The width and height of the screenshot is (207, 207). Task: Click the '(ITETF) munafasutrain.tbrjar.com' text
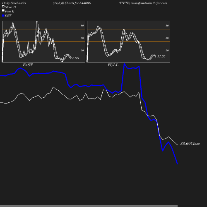pos(143,3)
